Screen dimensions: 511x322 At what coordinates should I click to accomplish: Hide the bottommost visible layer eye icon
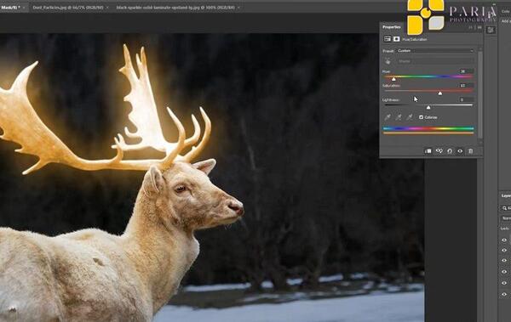(504, 294)
